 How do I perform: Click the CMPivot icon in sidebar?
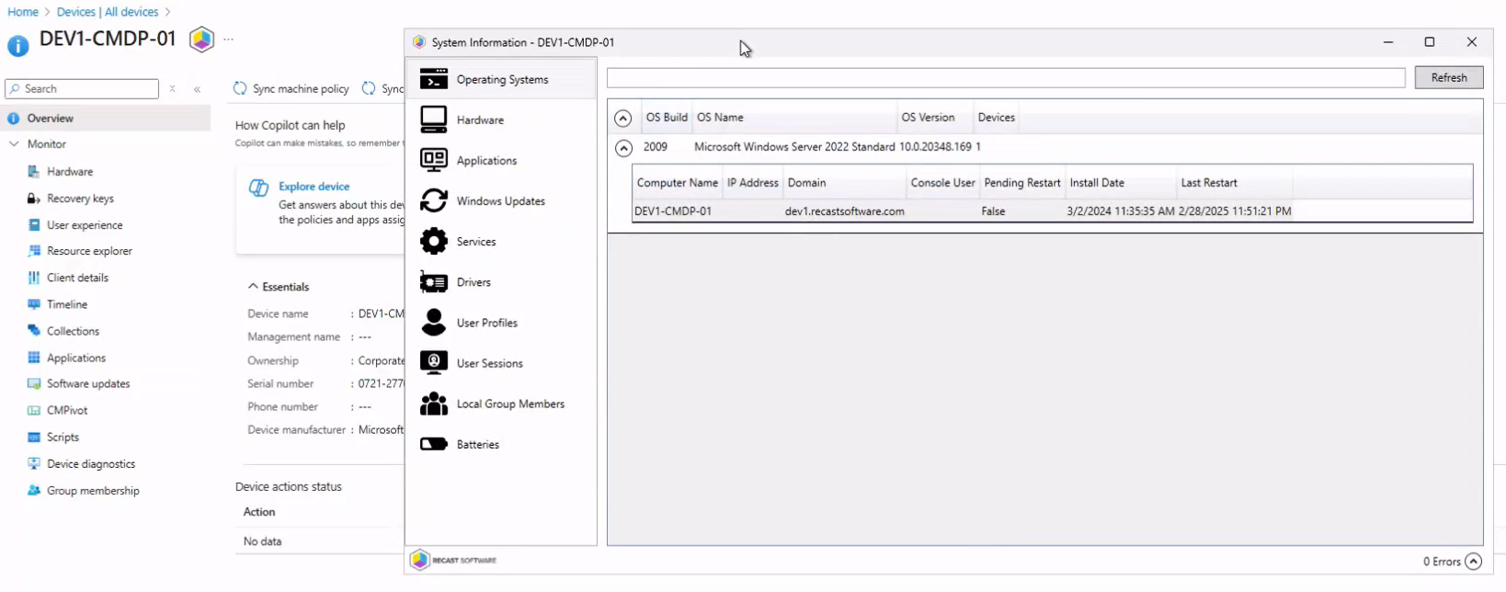[34, 410]
